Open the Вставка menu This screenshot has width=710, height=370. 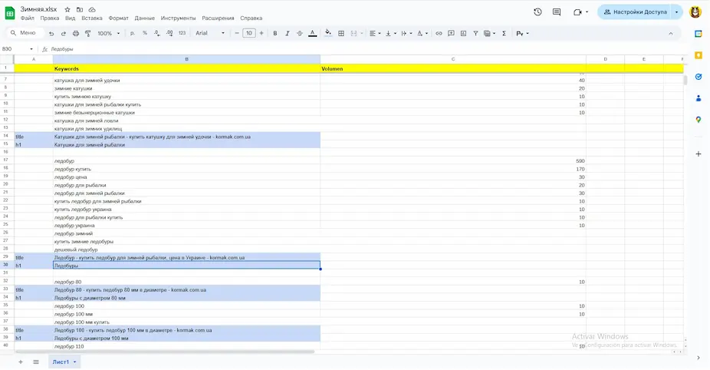point(91,18)
